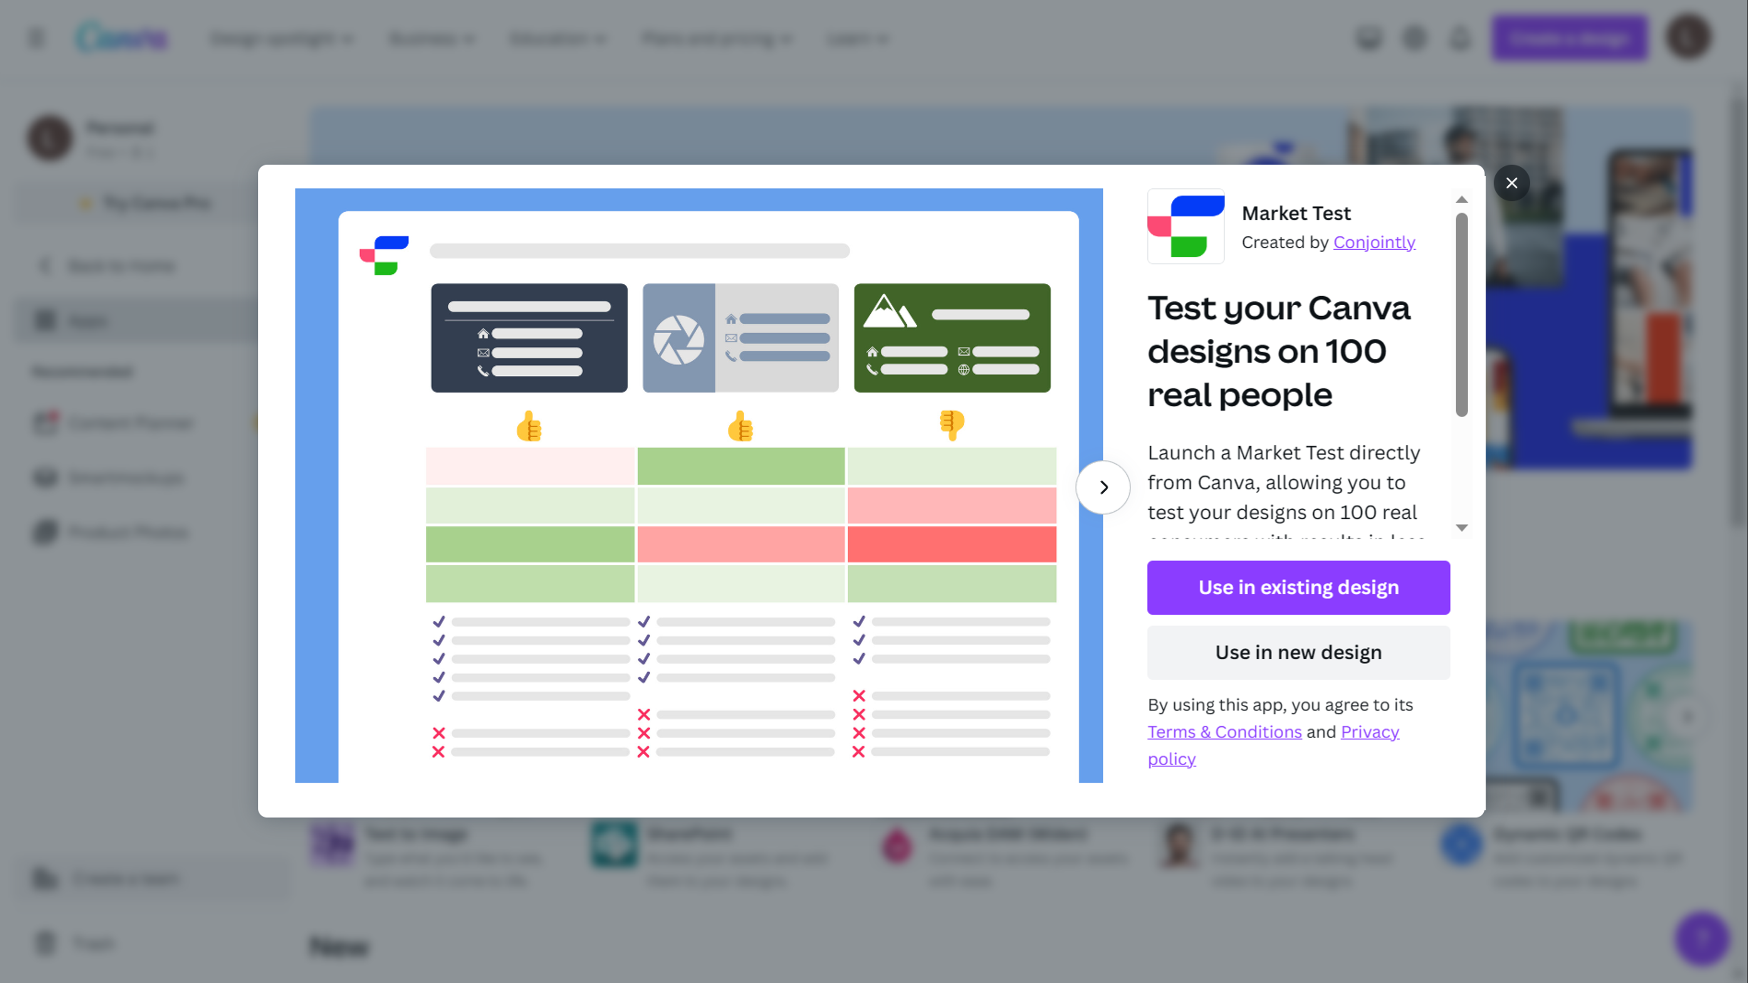This screenshot has width=1748, height=983.
Task: Advance the preview carousel with the arrow
Action: coord(1103,487)
